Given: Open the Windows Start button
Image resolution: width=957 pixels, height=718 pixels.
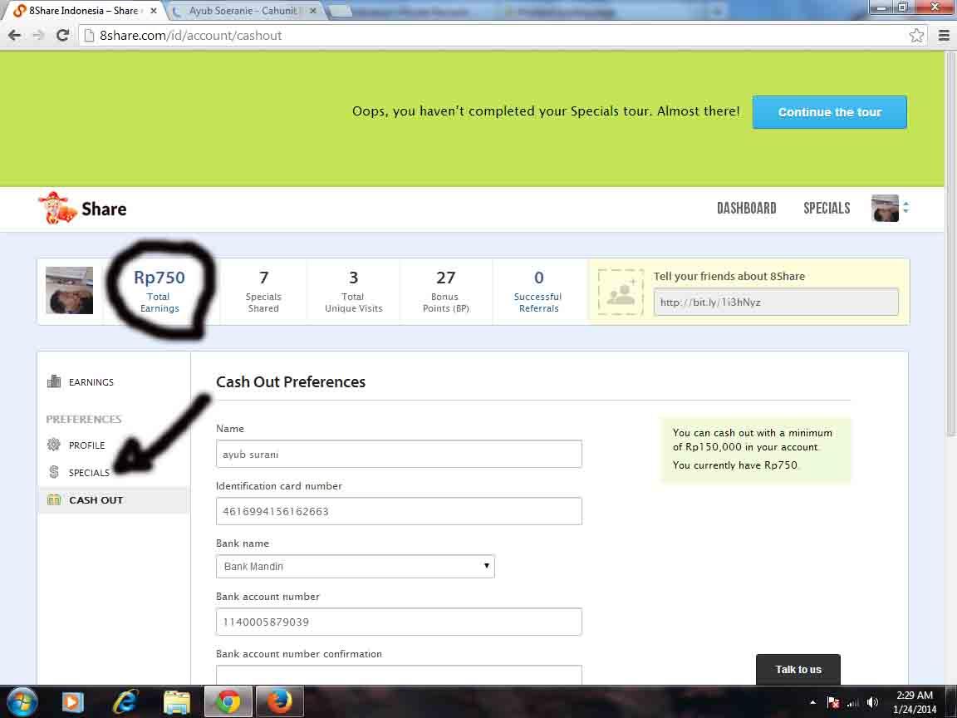Looking at the screenshot, I should tap(22, 701).
